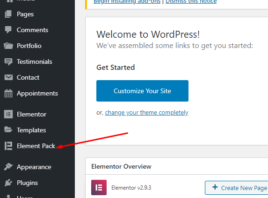Open the Plugins menu label
268x198 pixels.
(27, 183)
